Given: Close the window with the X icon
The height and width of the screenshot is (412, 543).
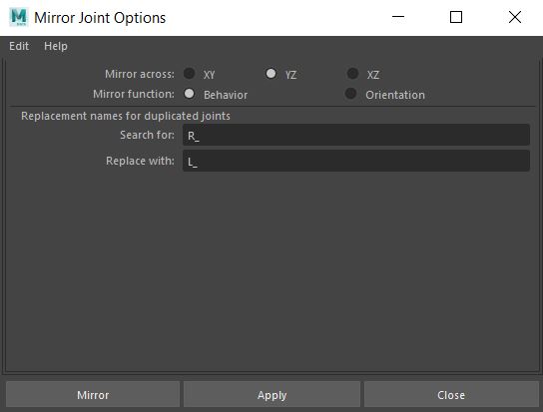Looking at the screenshot, I should click(515, 17).
